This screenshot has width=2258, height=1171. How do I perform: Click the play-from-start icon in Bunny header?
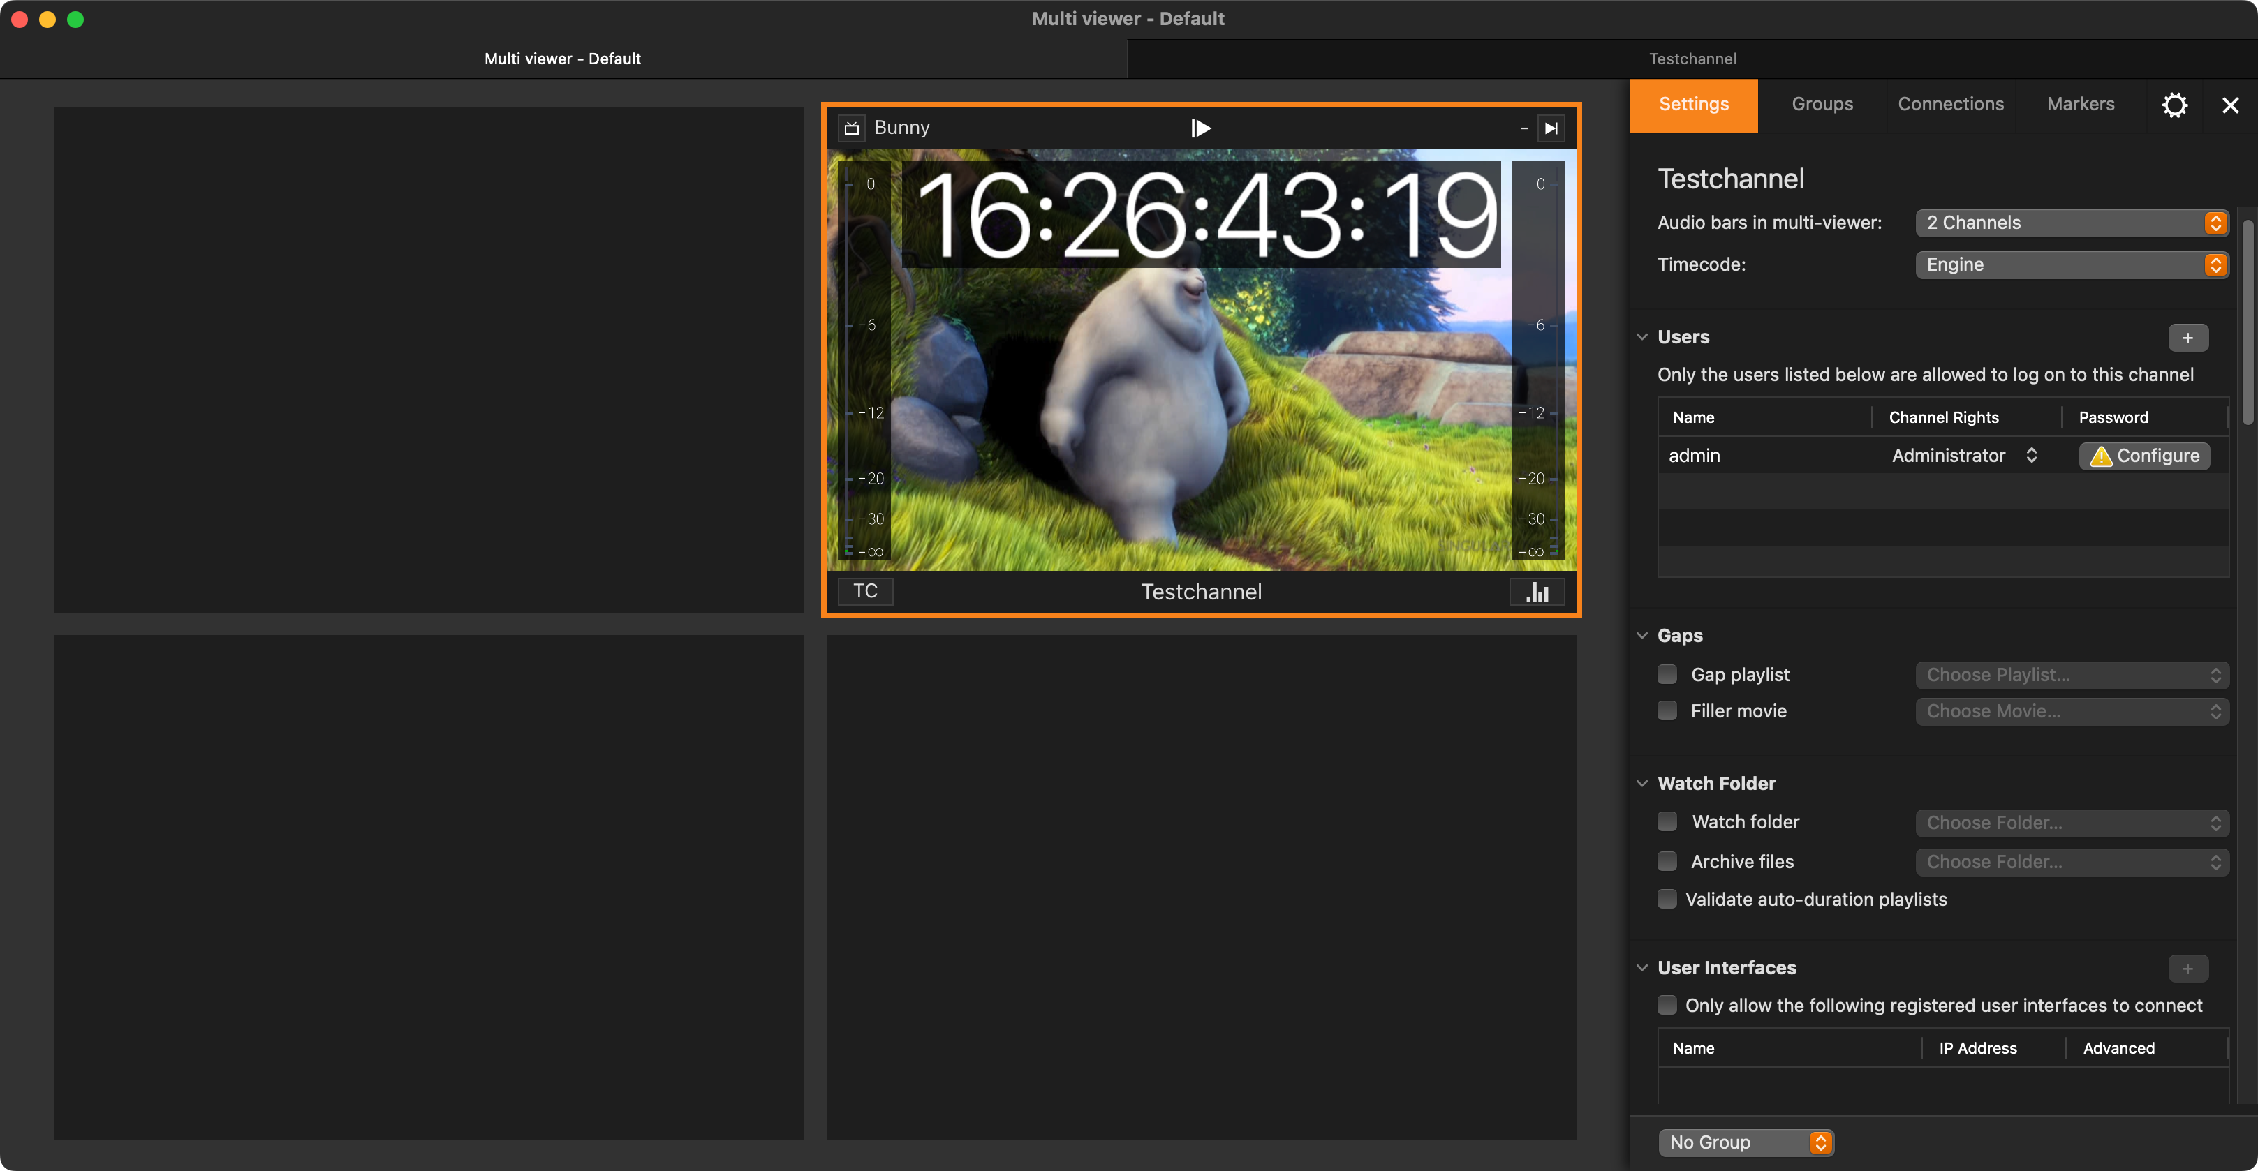(1201, 128)
